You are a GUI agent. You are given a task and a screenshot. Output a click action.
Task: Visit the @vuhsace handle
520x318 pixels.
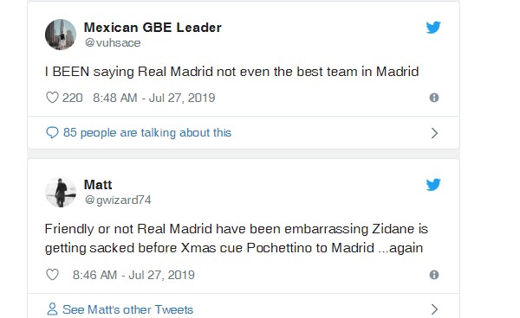click(113, 42)
